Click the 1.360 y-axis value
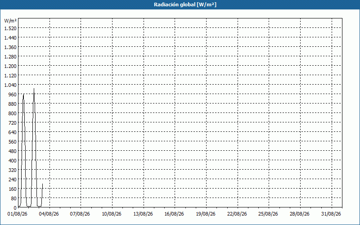 tap(10, 47)
